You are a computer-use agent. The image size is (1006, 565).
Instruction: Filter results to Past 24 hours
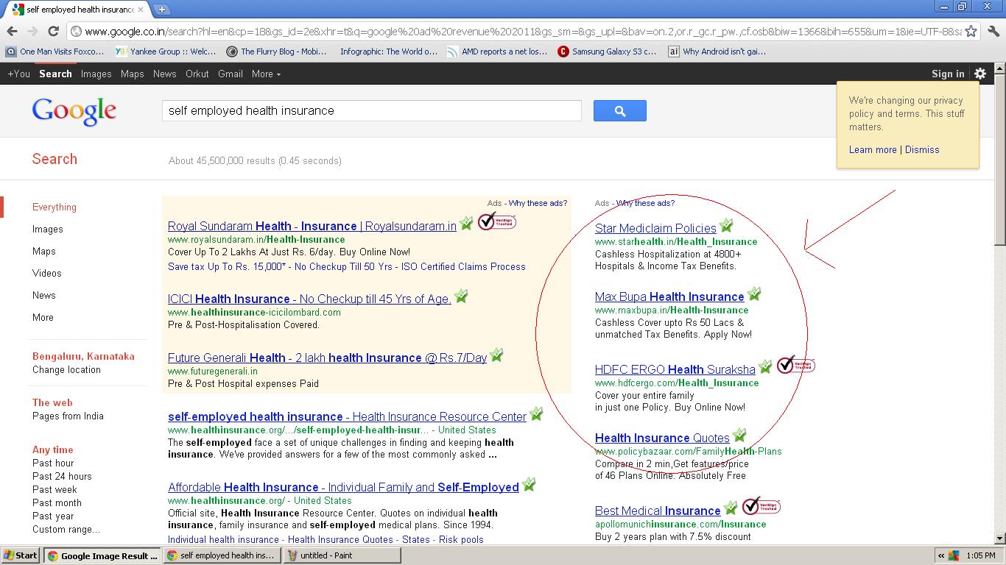(x=62, y=476)
